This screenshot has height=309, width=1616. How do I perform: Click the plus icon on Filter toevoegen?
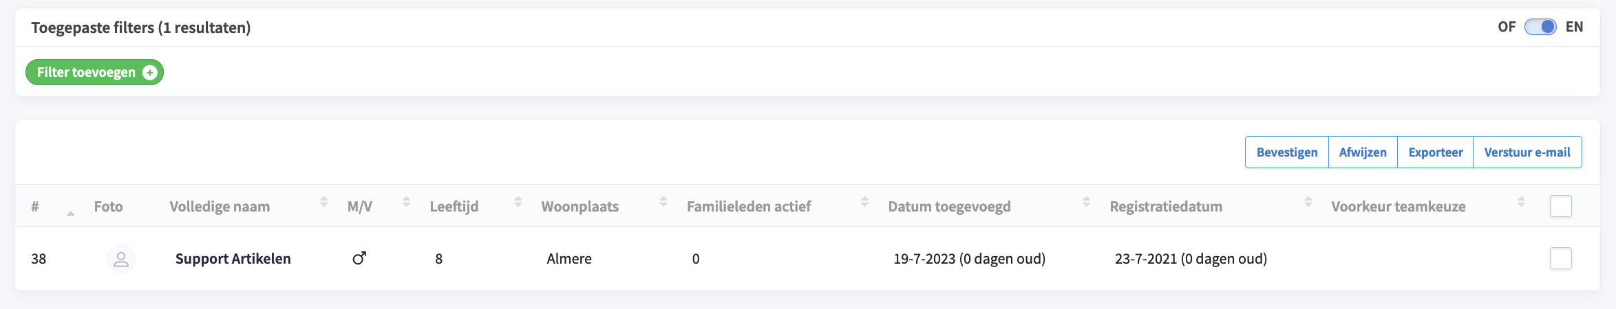(x=149, y=73)
